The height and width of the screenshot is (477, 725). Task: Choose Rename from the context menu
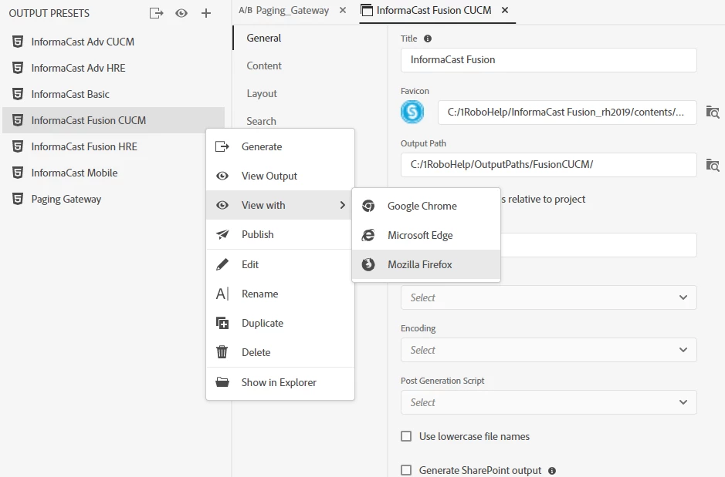coord(280,294)
